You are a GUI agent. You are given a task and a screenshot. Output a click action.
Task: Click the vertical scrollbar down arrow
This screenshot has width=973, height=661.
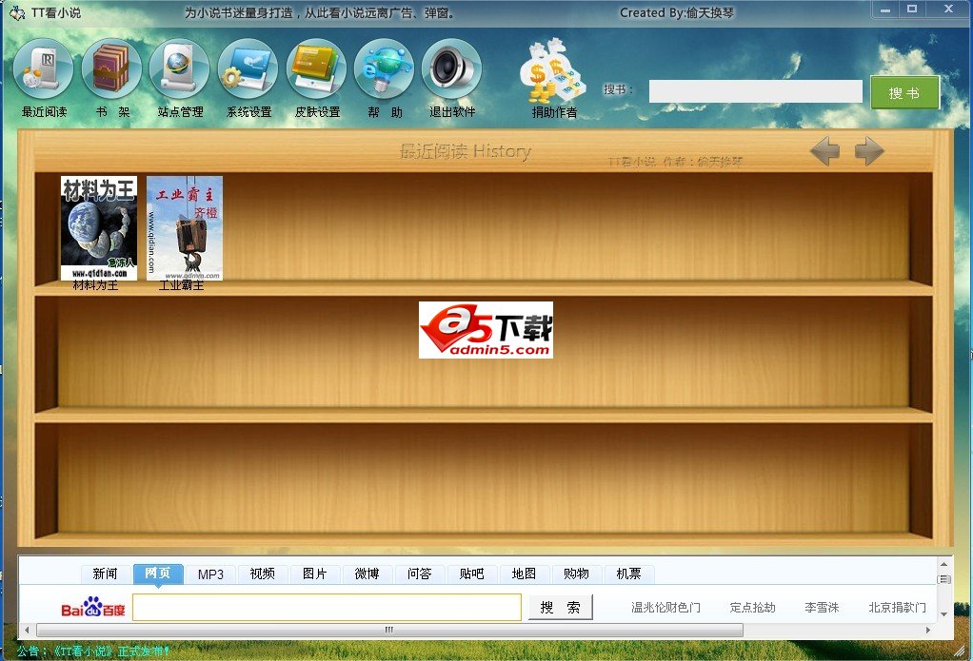click(x=943, y=614)
